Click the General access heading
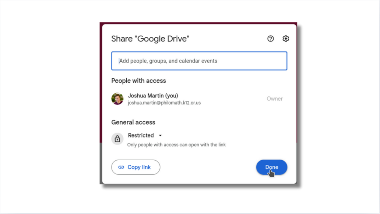The image size is (380, 214). point(133,122)
